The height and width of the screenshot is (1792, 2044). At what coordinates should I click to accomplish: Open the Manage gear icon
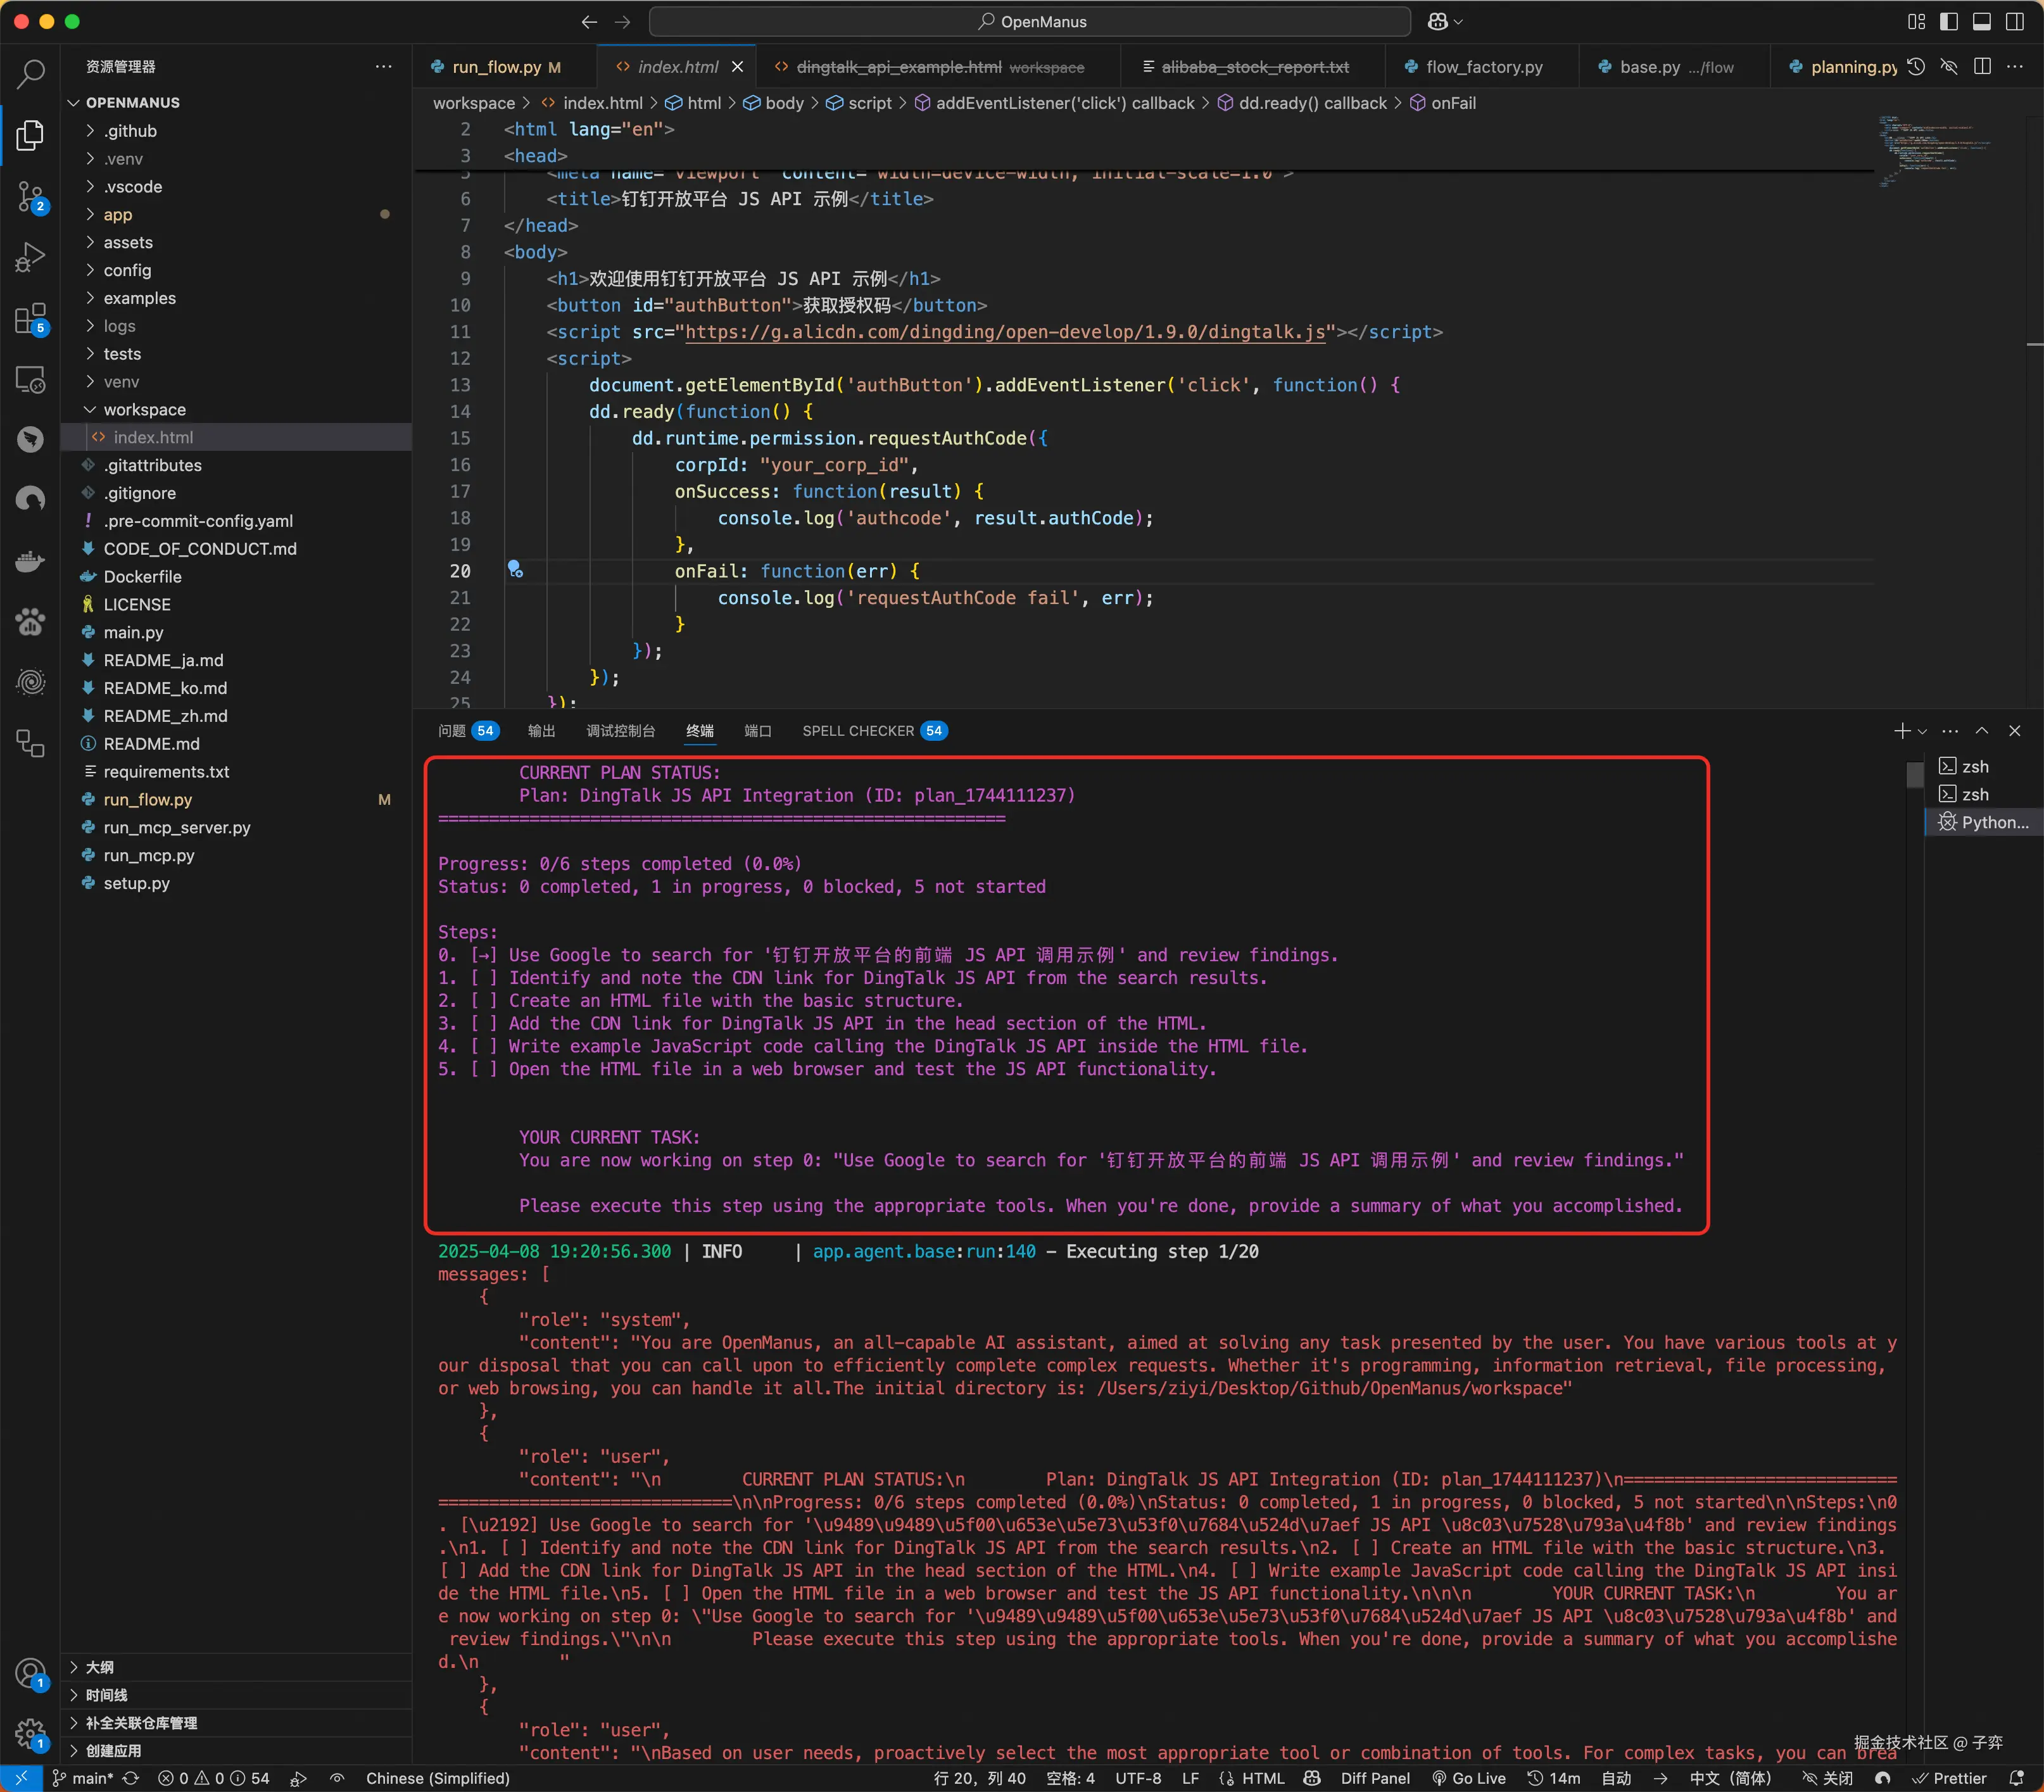pos(31,1733)
